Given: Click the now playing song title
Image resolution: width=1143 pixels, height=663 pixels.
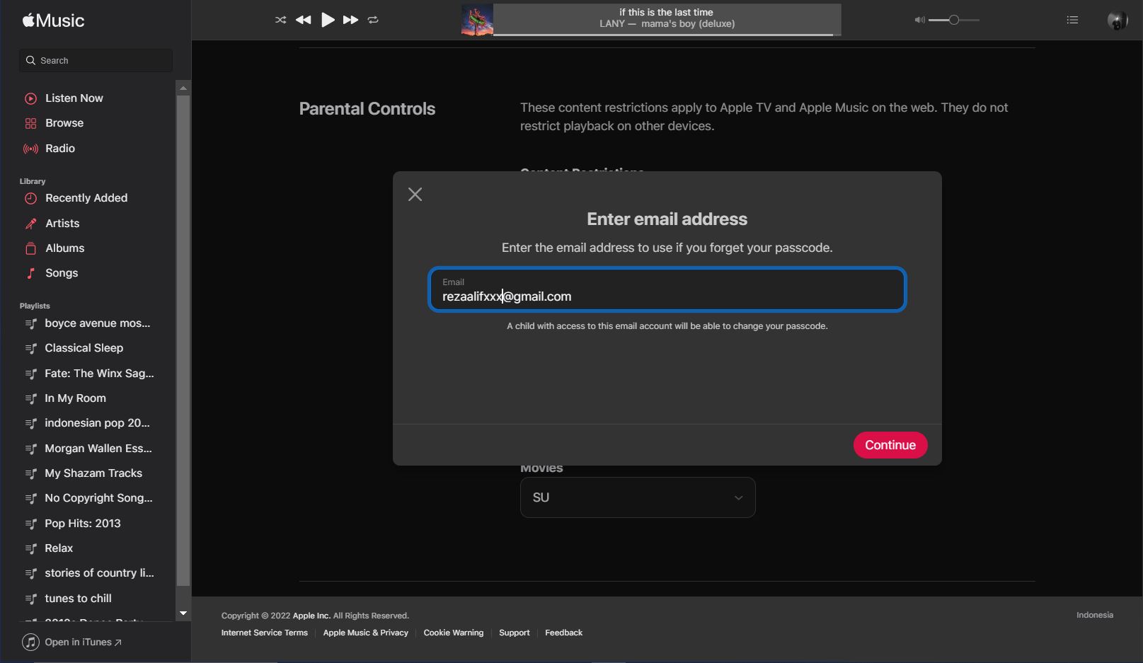Looking at the screenshot, I should [666, 12].
